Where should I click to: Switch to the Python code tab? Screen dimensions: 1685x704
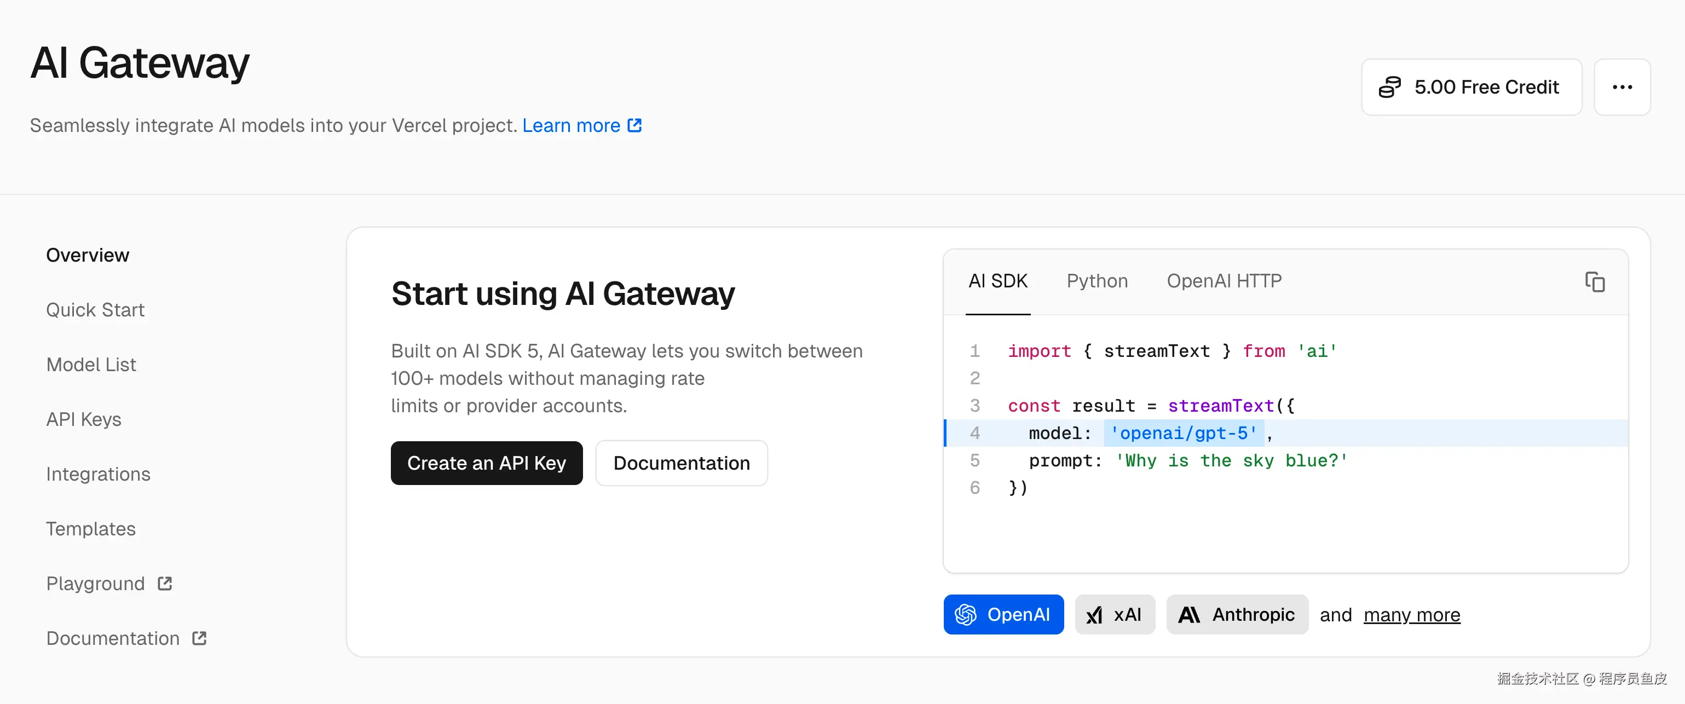[1097, 281]
